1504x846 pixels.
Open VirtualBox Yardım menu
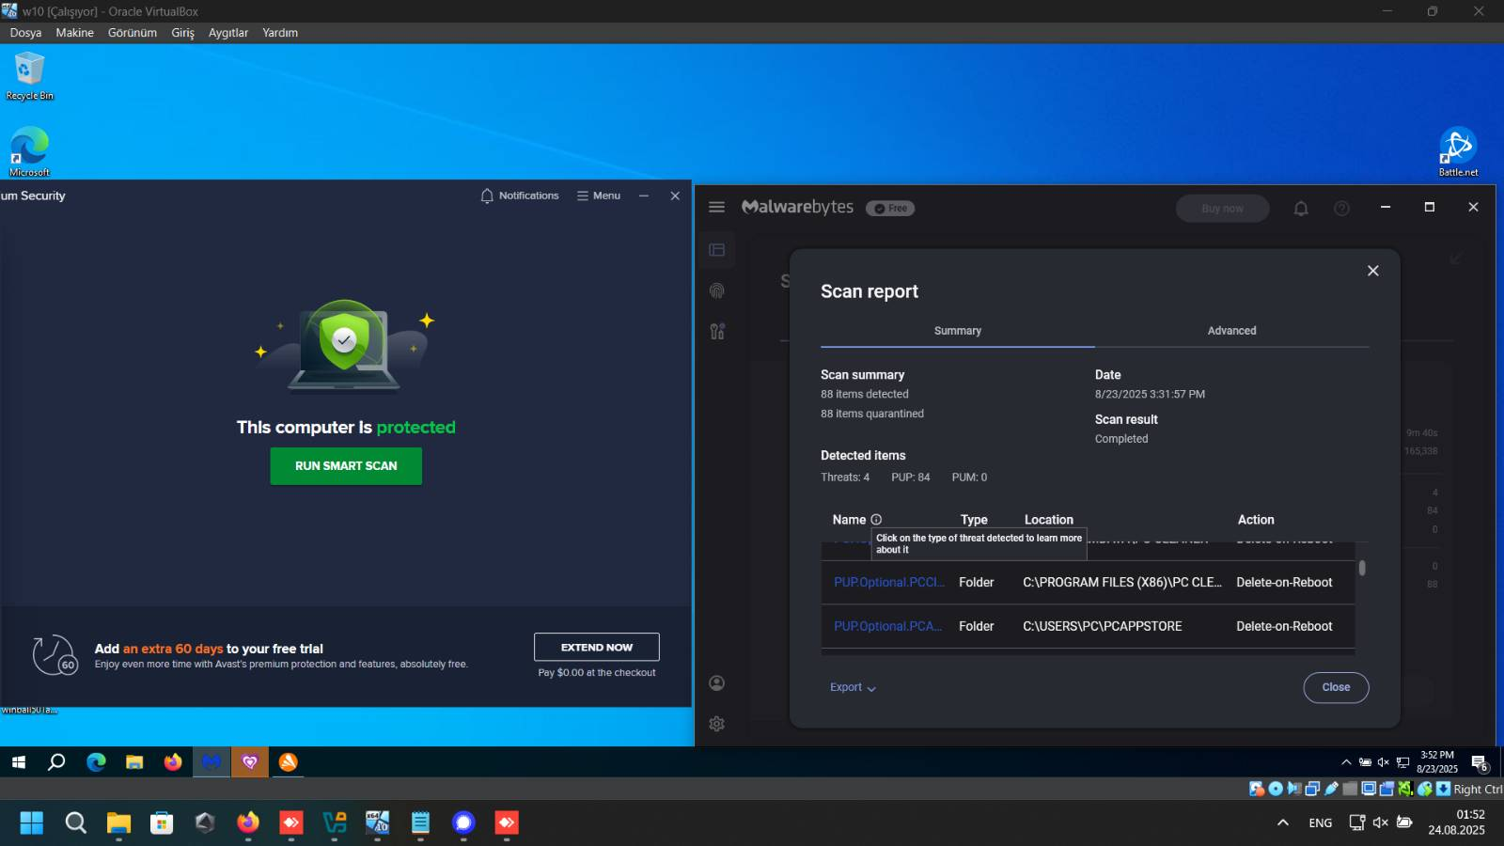pos(280,33)
